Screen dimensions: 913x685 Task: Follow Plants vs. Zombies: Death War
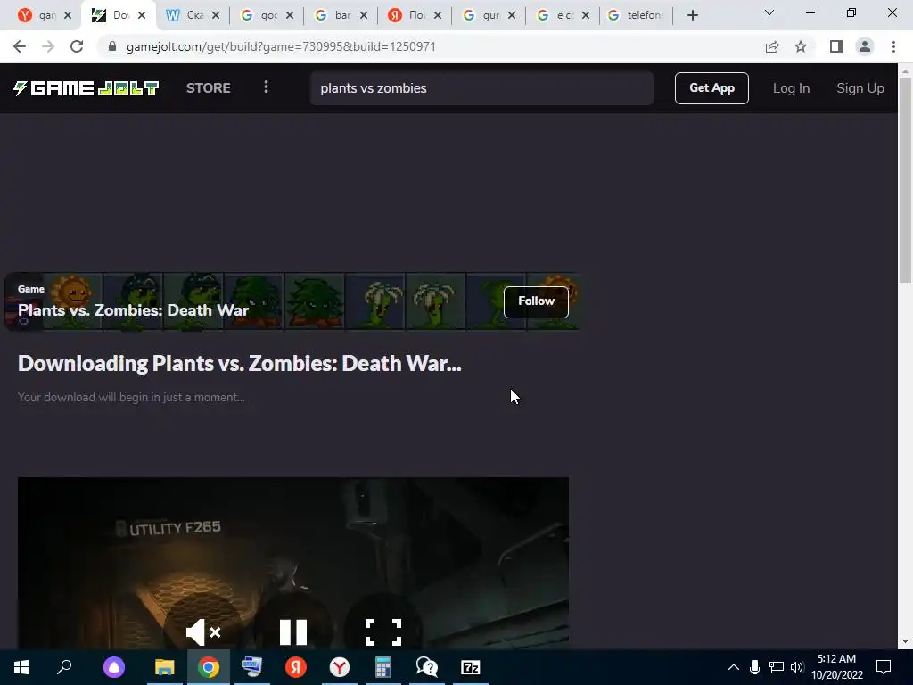click(x=536, y=301)
